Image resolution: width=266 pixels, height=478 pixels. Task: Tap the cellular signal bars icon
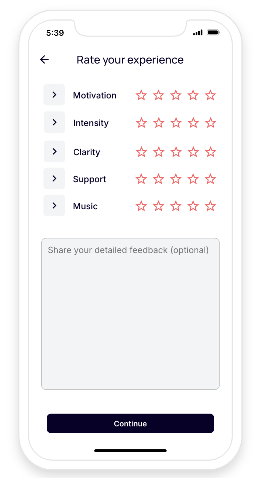pos(198,33)
